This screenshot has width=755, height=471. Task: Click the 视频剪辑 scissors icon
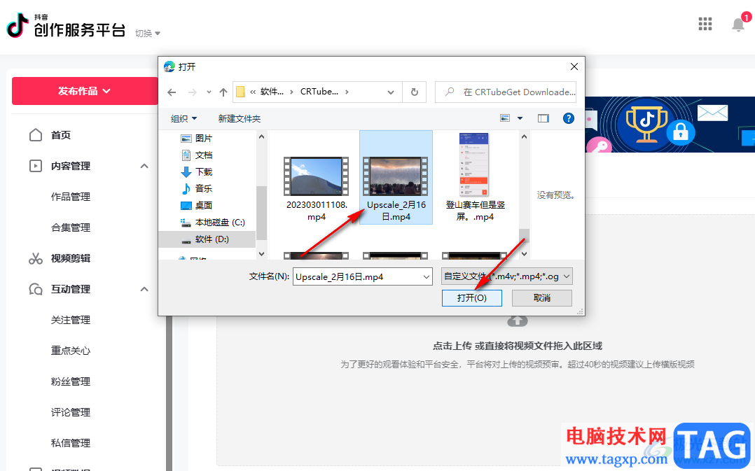[x=36, y=258]
